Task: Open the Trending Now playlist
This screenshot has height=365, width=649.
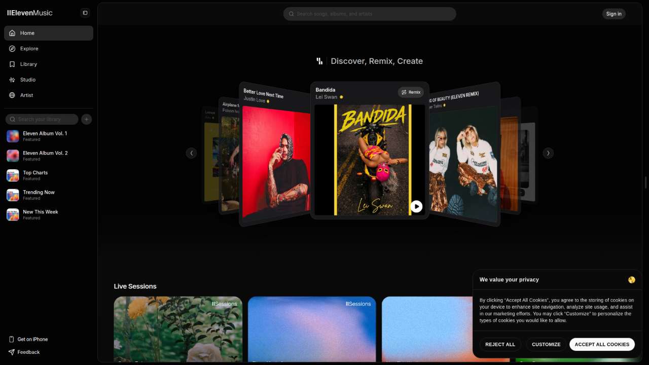Action: [49, 195]
